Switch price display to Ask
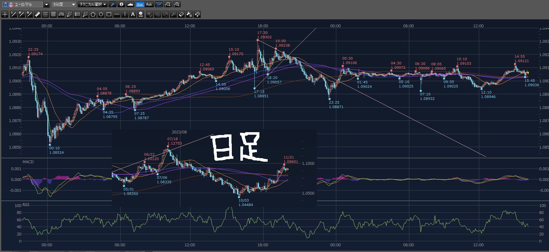The width and height of the screenshot is (549, 252). click(149, 4)
